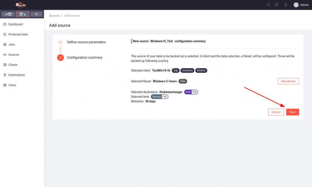Viewport: 312px width, 187px height.
Task: Click the Configuration summary step 2 circle
Action: point(60,57)
